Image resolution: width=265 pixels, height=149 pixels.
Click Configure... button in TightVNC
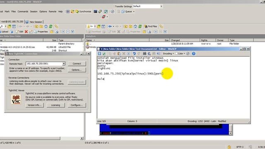click(77, 105)
